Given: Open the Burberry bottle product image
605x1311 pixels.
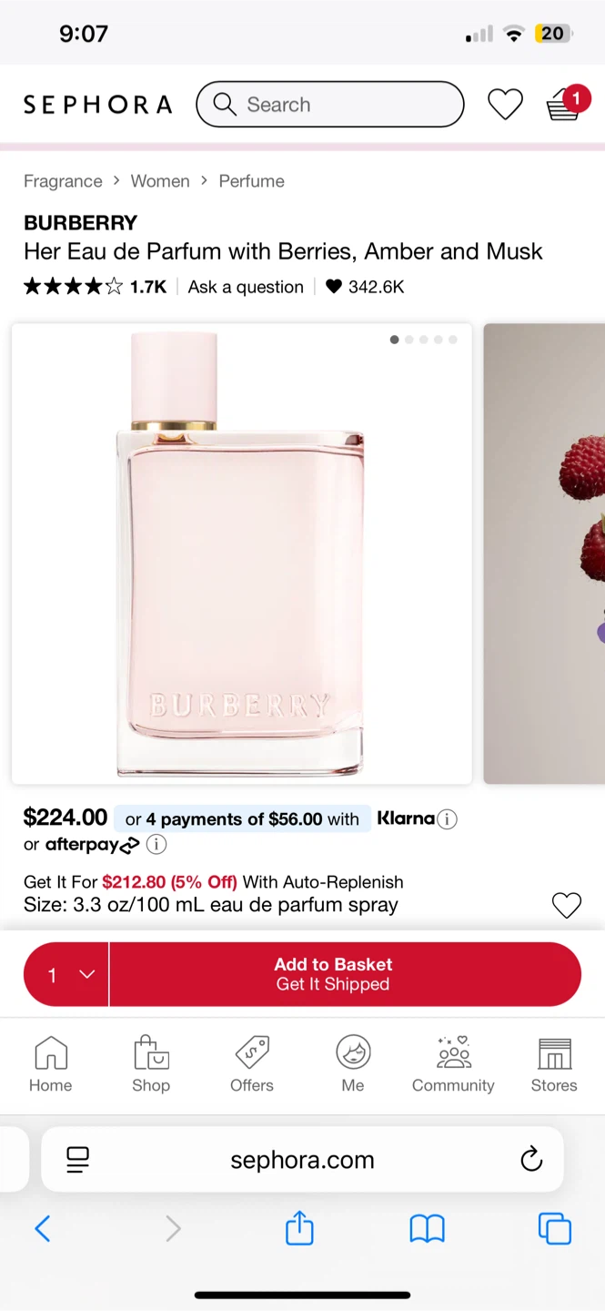Looking at the screenshot, I should pos(241,555).
